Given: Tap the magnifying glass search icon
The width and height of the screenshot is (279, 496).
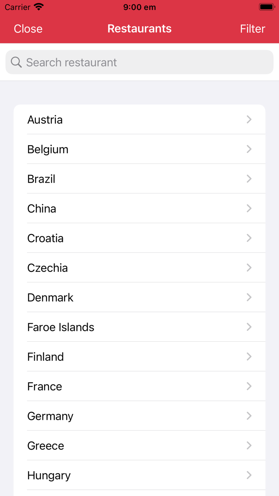Looking at the screenshot, I should 16,62.
